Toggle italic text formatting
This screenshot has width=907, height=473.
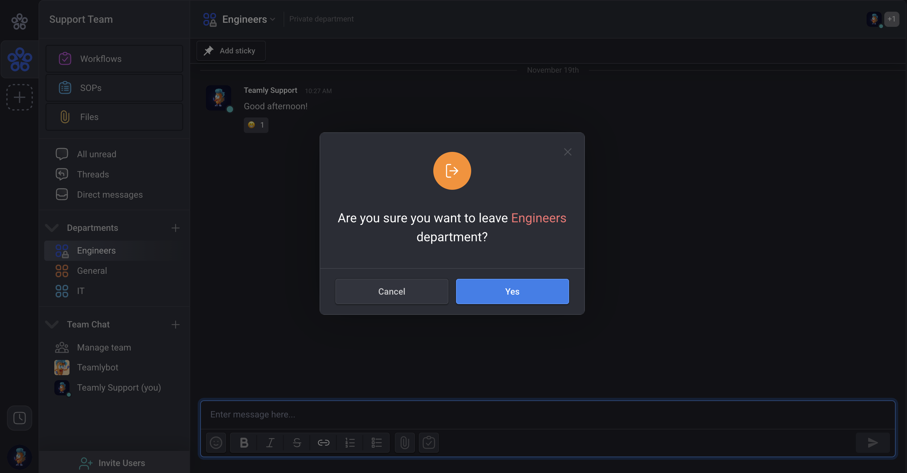point(270,442)
